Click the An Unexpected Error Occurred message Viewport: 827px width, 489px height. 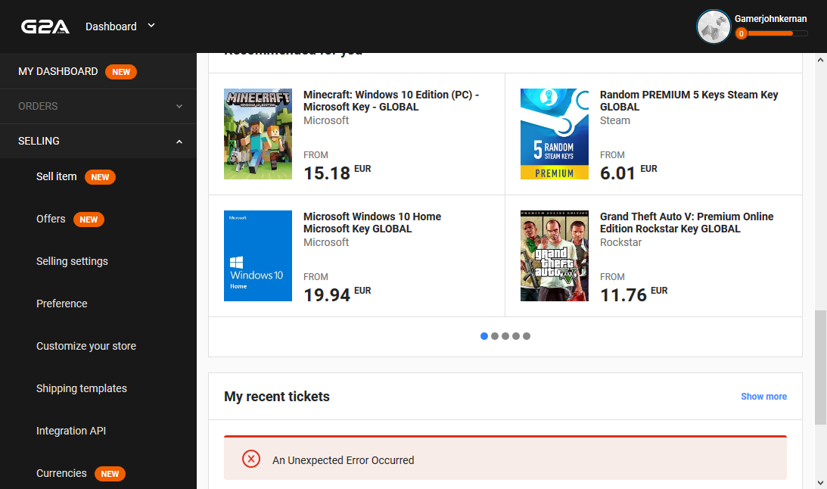[344, 460]
